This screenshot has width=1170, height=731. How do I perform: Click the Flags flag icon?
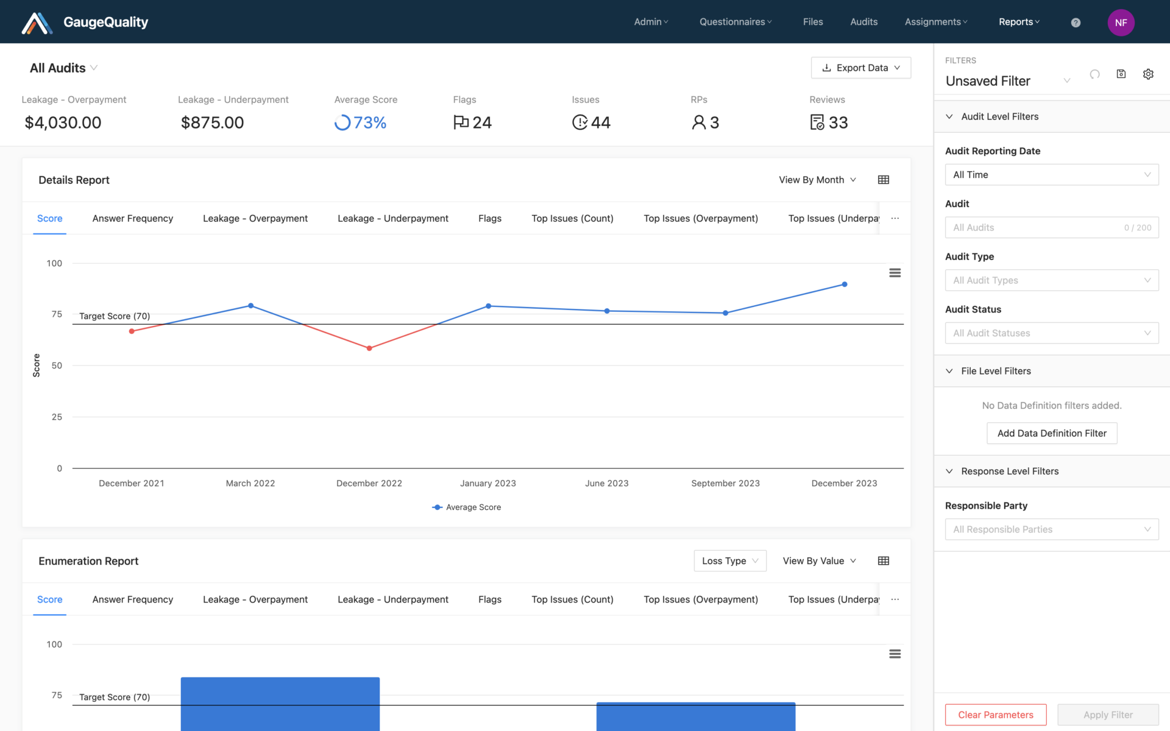(461, 122)
